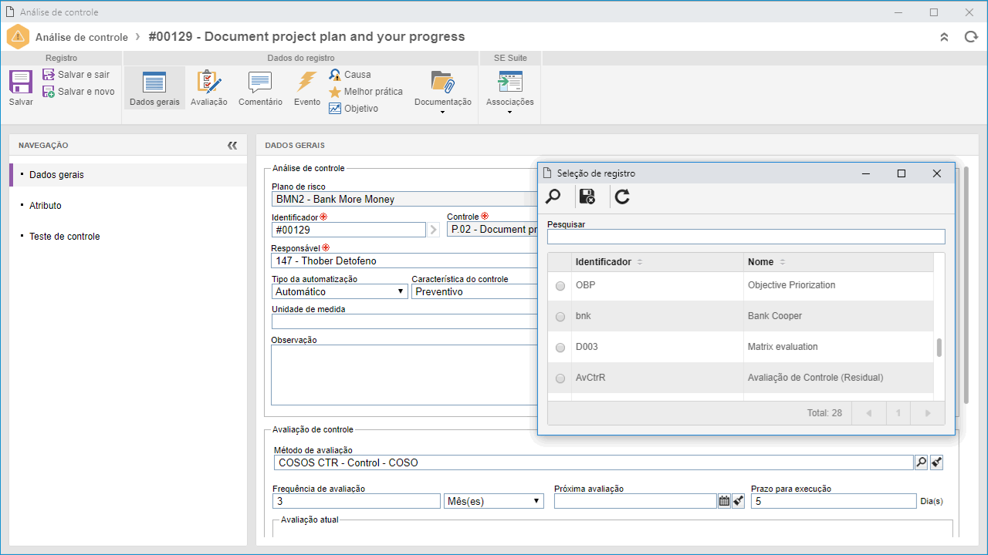988x555 pixels.
Task: Collapse the Navegação panel with double chevron
Action: coord(232,145)
